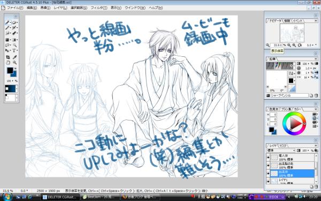Viewport: 321px width, 201px height.
Task: Open the Pencil panel options dropdown arrow
Action: pyautogui.click(x=316, y=59)
